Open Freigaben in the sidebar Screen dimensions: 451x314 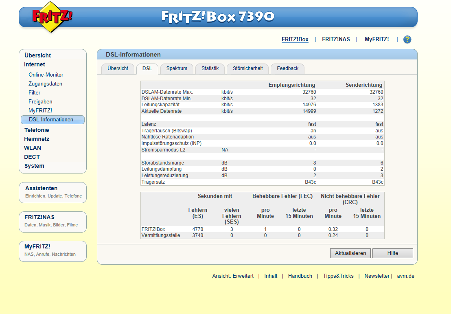tap(40, 101)
